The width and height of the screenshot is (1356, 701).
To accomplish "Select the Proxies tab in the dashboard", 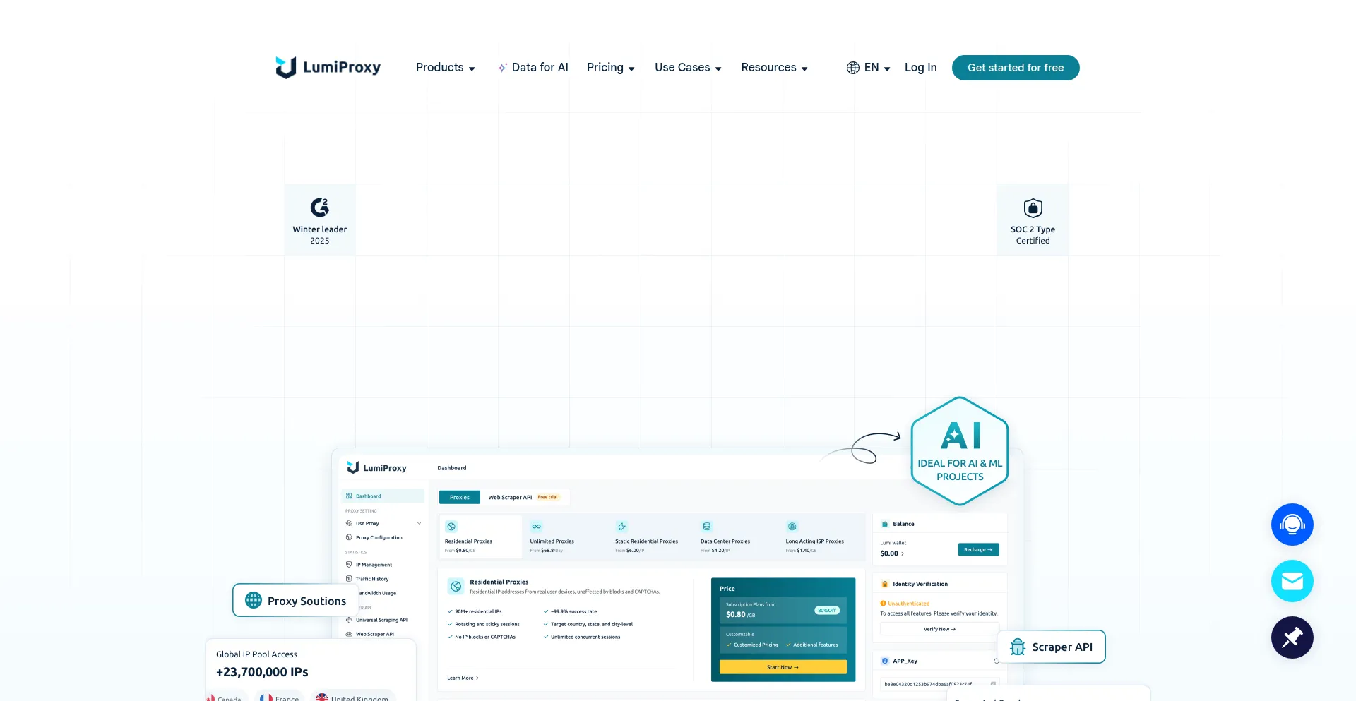I will point(460,497).
